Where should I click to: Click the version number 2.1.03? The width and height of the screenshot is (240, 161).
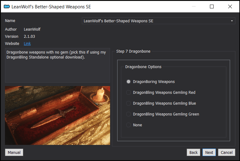coord(29,37)
